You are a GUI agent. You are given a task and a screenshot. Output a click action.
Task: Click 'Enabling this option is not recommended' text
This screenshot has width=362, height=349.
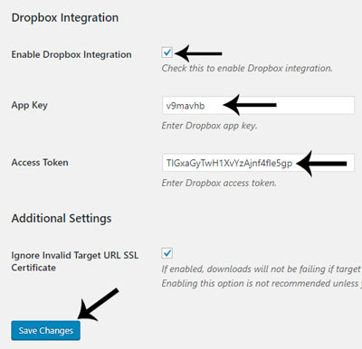click(x=246, y=283)
